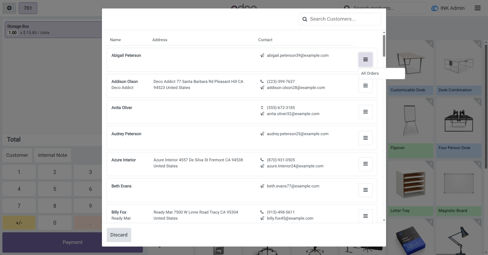Open Internal Note
Image resolution: width=488 pixels, height=255 pixels.
pos(53,155)
